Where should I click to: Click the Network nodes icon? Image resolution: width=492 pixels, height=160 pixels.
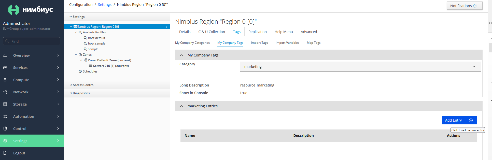click(5, 92)
